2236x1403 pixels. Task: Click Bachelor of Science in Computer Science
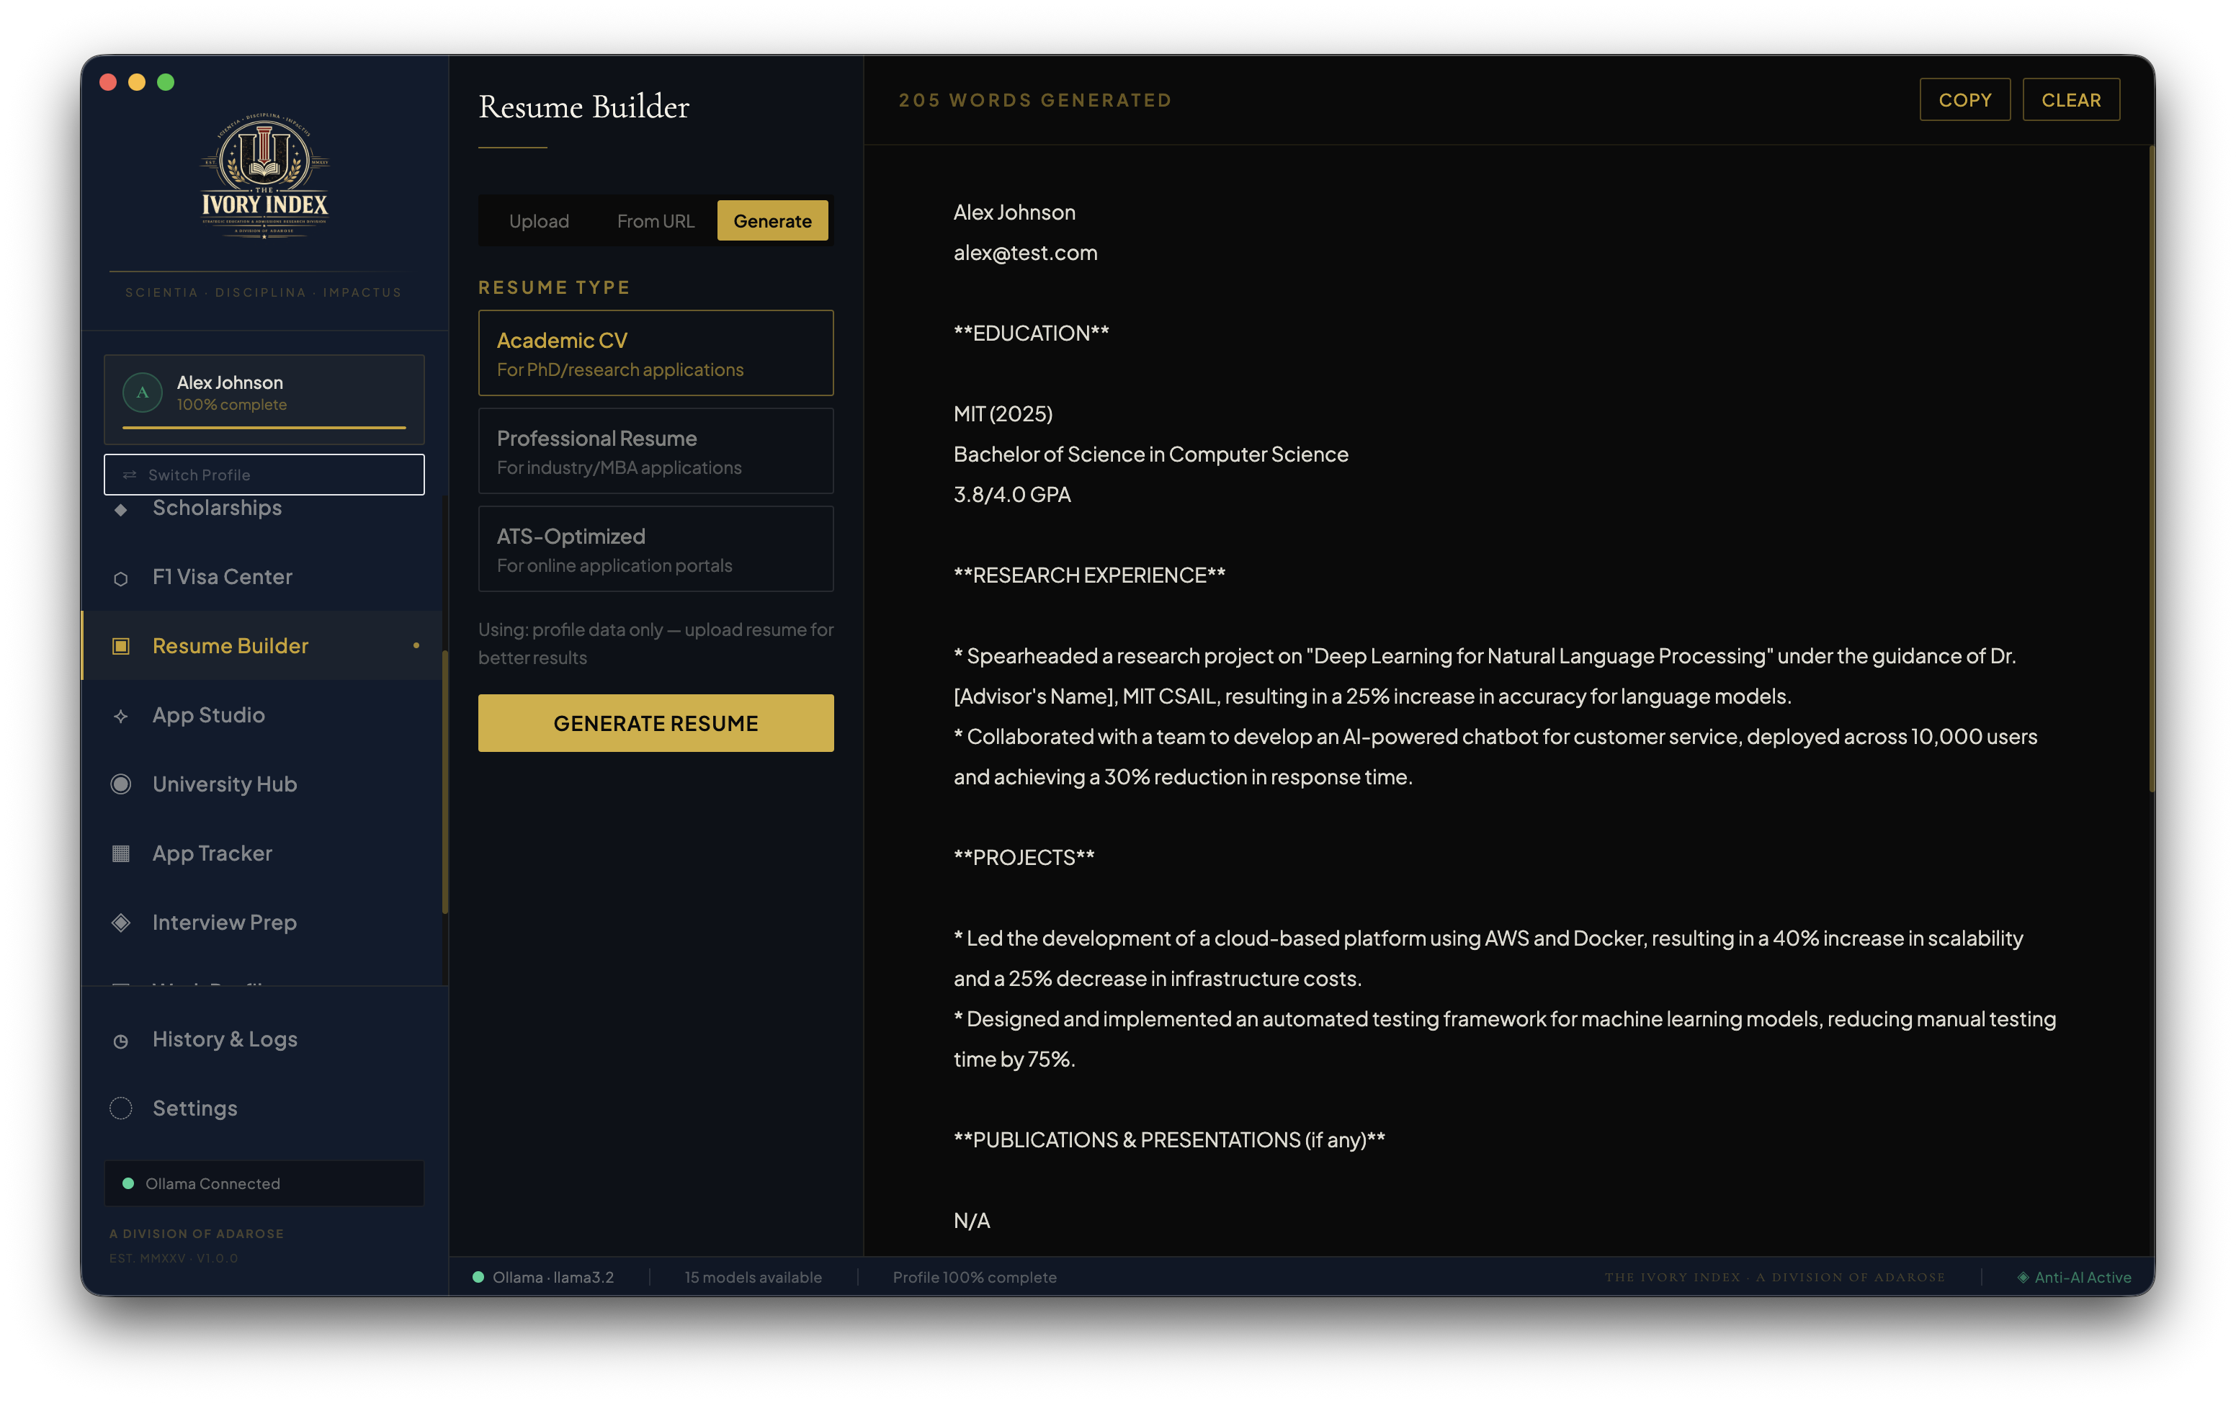pos(1150,454)
